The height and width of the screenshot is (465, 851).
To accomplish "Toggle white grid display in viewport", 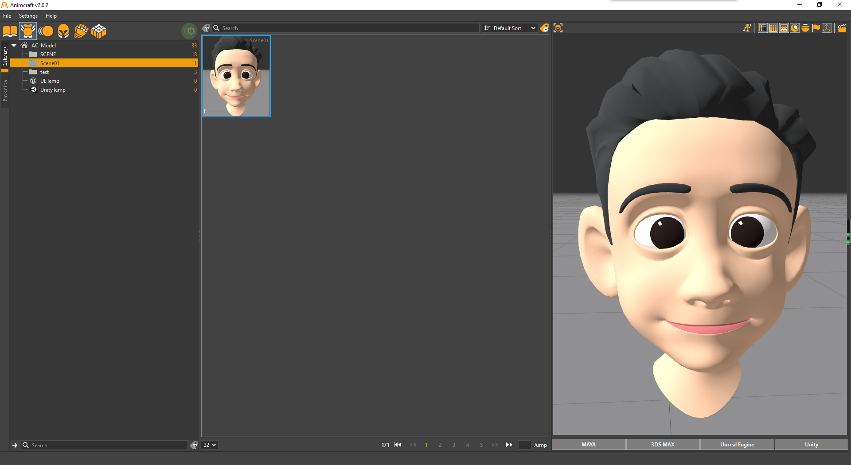I will (x=763, y=28).
